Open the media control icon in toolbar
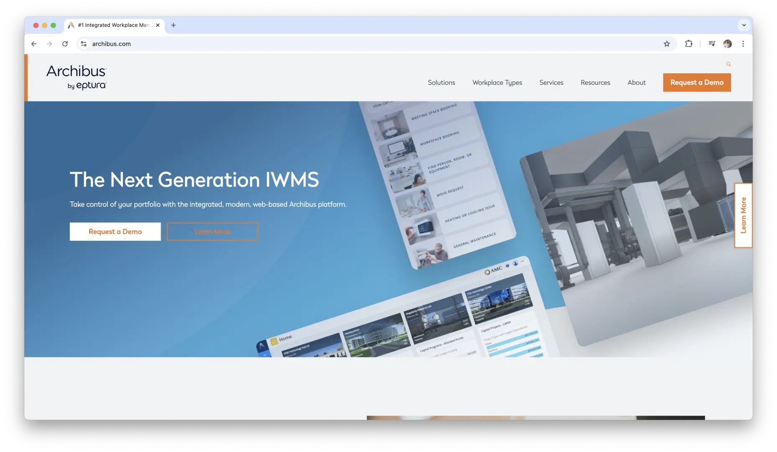Screen dimensions: 777x452 click(712, 44)
